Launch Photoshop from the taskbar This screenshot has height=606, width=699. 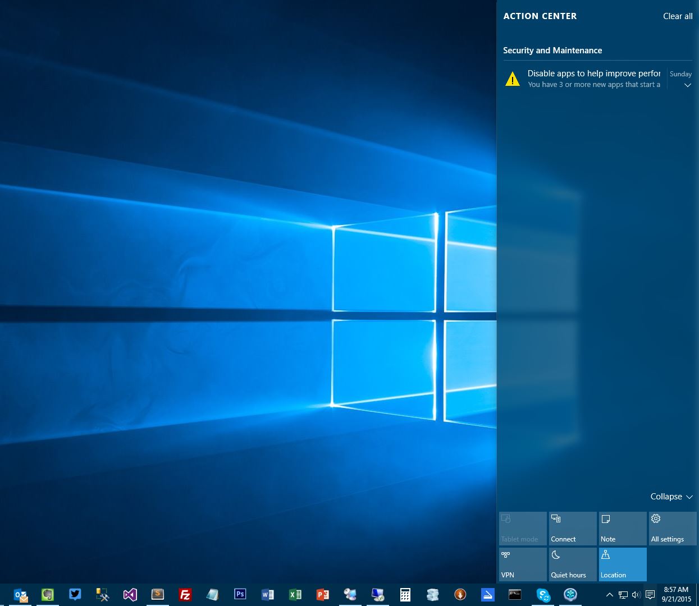click(x=240, y=595)
